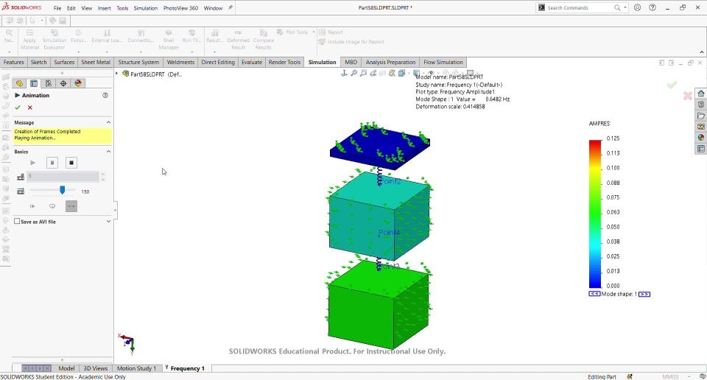Screen dimensions: 707x380
Task: Click the Search Commands field
Action: (x=579, y=7)
